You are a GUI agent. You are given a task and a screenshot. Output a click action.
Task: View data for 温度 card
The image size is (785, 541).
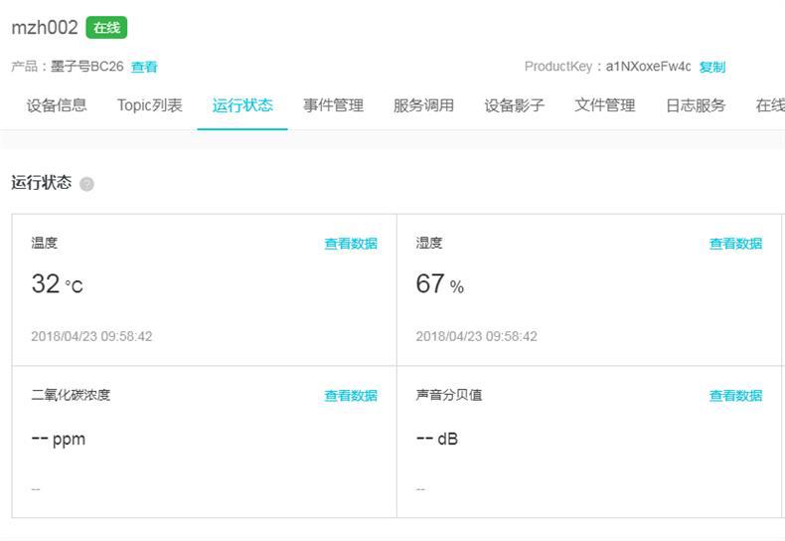(351, 244)
